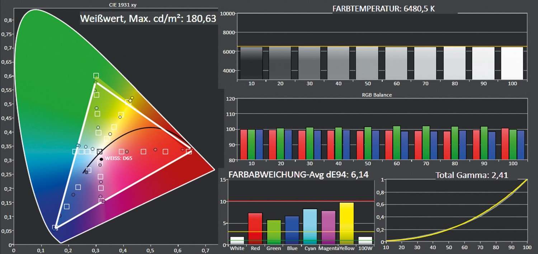Viewport: 538px width, 254px height.
Task: Select the "FARBABWEICHUNG-Avg dE94: 6,14" heading
Action: click(x=298, y=175)
